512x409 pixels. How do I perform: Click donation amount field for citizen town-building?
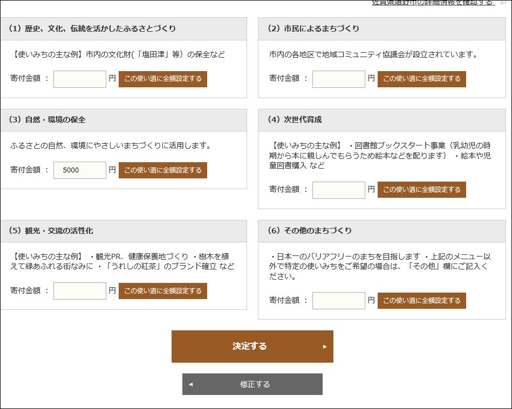pos(339,79)
